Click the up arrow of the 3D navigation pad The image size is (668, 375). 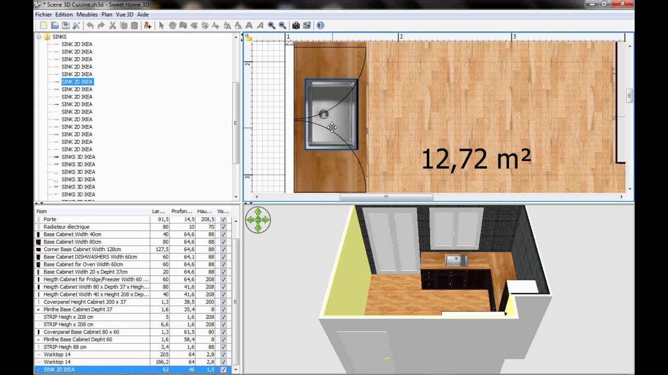coord(258,213)
